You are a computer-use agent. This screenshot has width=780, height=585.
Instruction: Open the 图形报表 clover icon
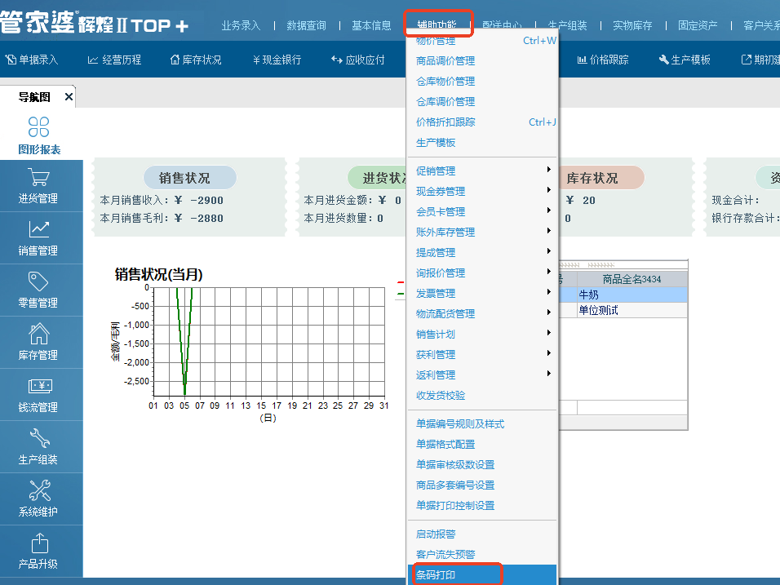click(38, 127)
